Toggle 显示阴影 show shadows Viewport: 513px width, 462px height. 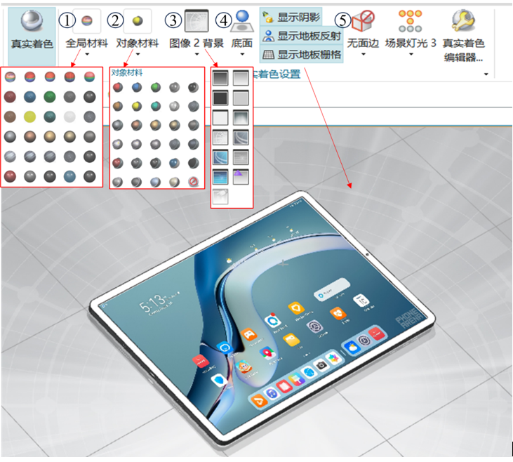click(x=291, y=17)
